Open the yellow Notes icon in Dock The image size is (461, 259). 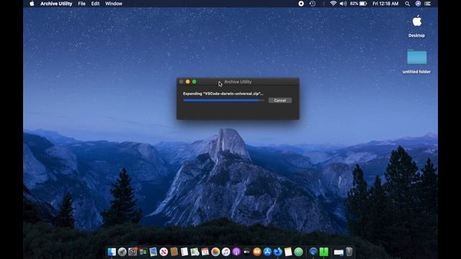(288, 252)
